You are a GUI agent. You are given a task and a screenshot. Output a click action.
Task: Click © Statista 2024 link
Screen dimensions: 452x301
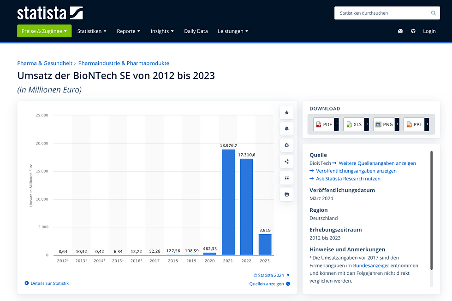click(268, 275)
